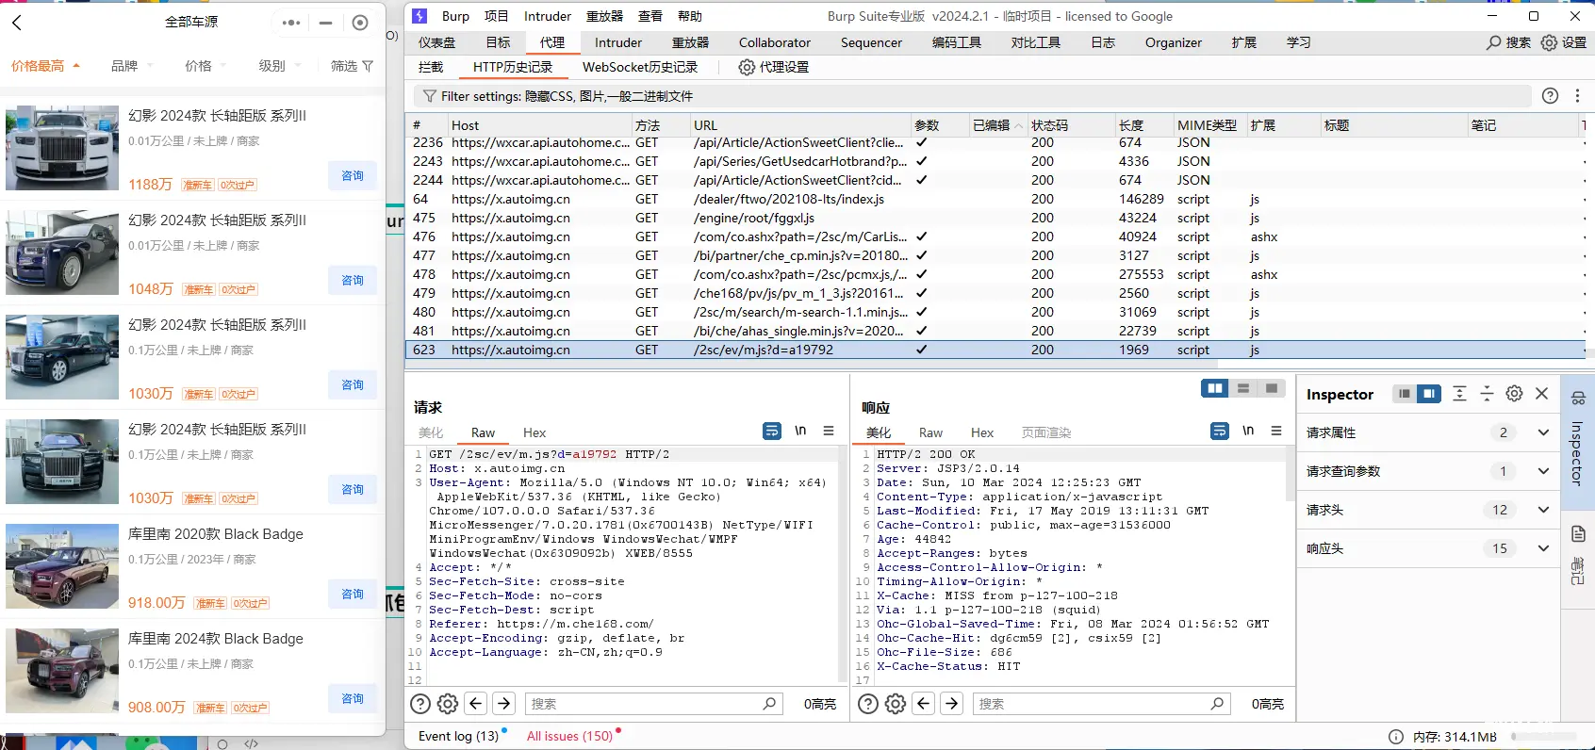Click the request editor vertical scrollbar

(842, 565)
